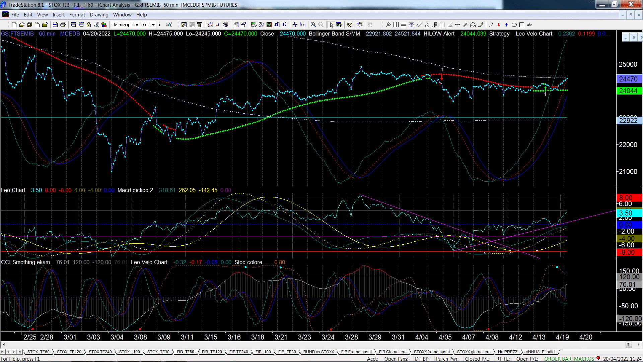Switch to the FIB_TF120 tab
This screenshot has width=643, height=362.
click(x=212, y=352)
